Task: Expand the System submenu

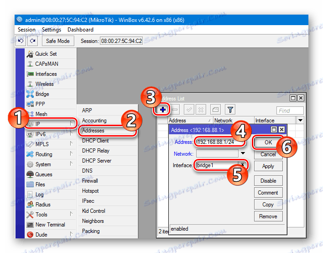Action: 71,164
